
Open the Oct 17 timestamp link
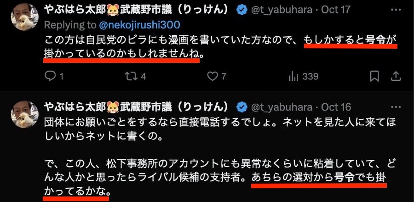click(336, 10)
